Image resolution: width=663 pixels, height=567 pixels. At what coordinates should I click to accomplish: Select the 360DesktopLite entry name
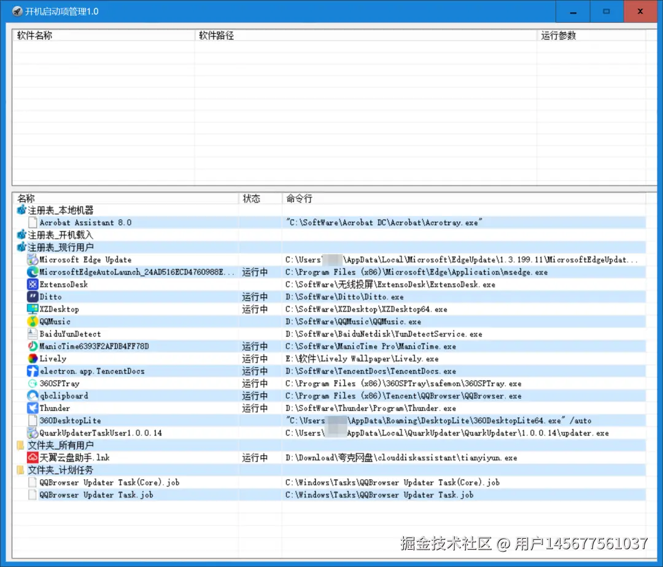pyautogui.click(x=70, y=421)
